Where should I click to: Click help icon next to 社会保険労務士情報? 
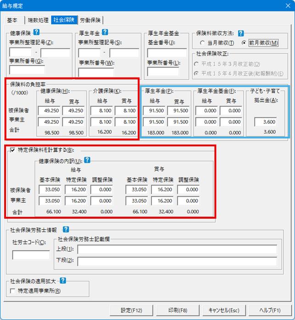click(x=66, y=229)
